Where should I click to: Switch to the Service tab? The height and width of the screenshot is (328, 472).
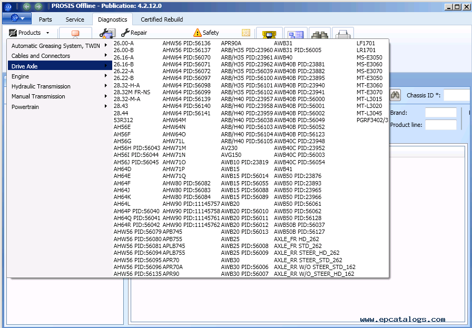tap(75, 19)
